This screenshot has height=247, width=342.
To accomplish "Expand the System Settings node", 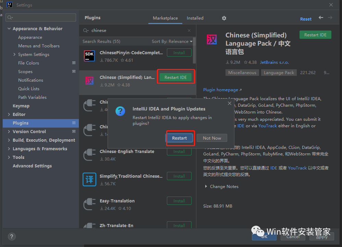I will (14, 55).
